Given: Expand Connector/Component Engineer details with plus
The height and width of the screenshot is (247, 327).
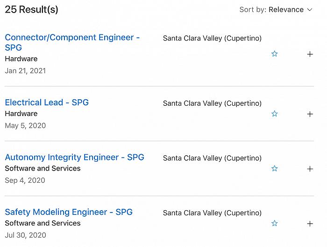Looking at the screenshot, I should (310, 54).
